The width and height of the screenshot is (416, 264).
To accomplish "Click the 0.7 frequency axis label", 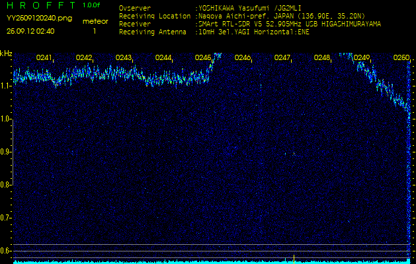I will [x=6, y=218].
